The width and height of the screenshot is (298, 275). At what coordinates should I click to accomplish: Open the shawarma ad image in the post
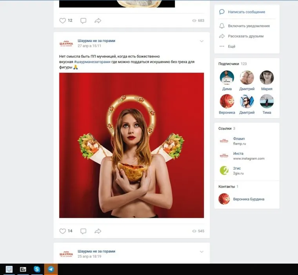(131, 145)
